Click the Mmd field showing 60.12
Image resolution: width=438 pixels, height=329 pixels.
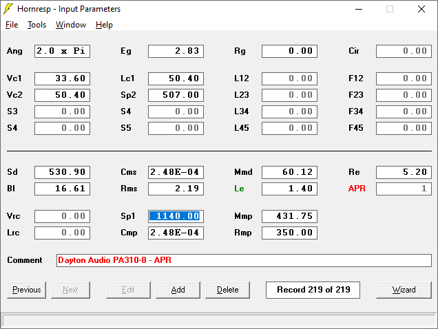[x=290, y=172]
